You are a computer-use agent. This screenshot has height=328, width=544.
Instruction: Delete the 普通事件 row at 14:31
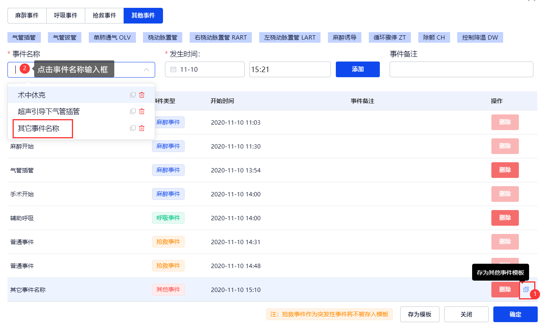(x=505, y=242)
